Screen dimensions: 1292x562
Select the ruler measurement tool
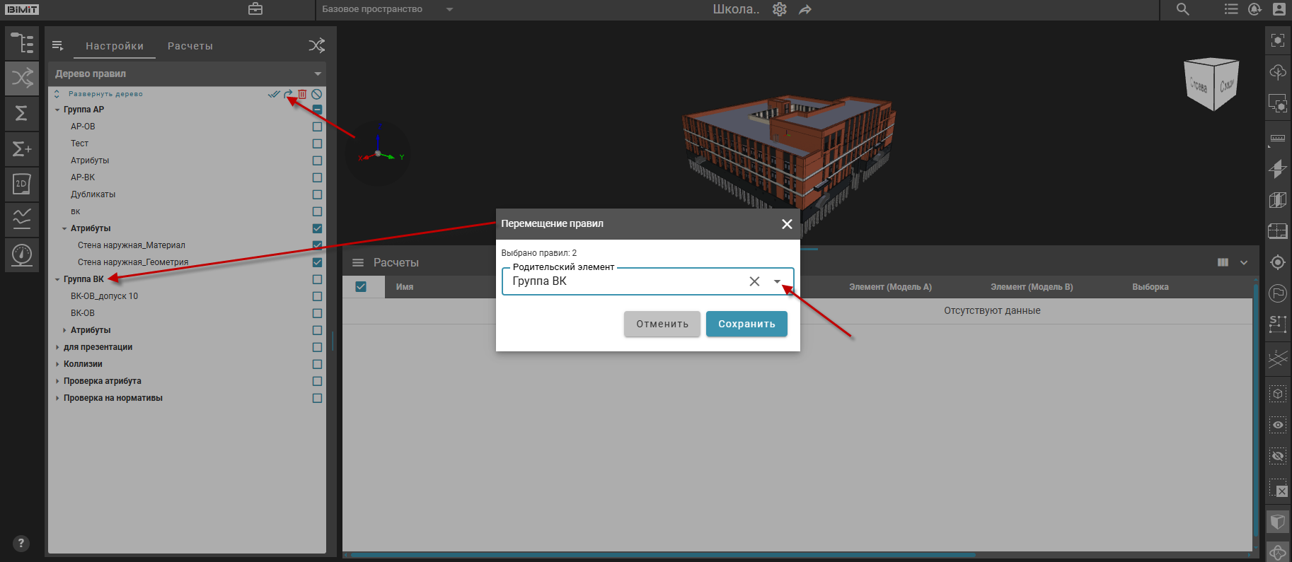pyautogui.click(x=1277, y=139)
